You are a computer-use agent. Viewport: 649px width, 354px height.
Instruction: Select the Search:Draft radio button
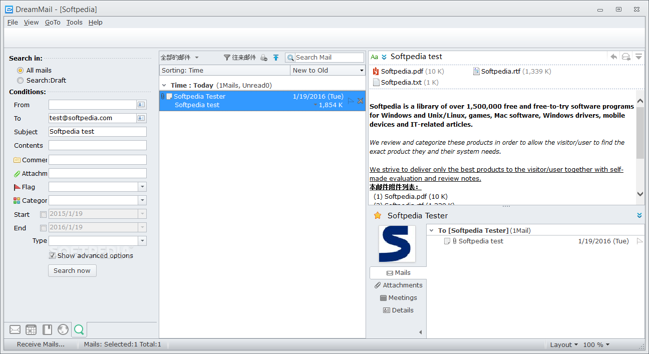pyautogui.click(x=20, y=81)
